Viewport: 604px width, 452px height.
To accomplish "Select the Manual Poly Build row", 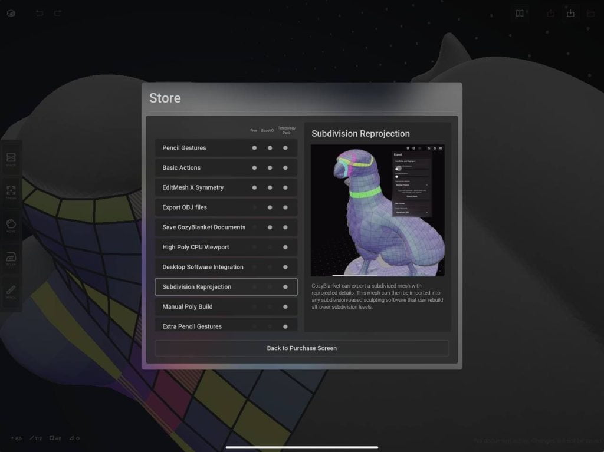I will (226, 306).
